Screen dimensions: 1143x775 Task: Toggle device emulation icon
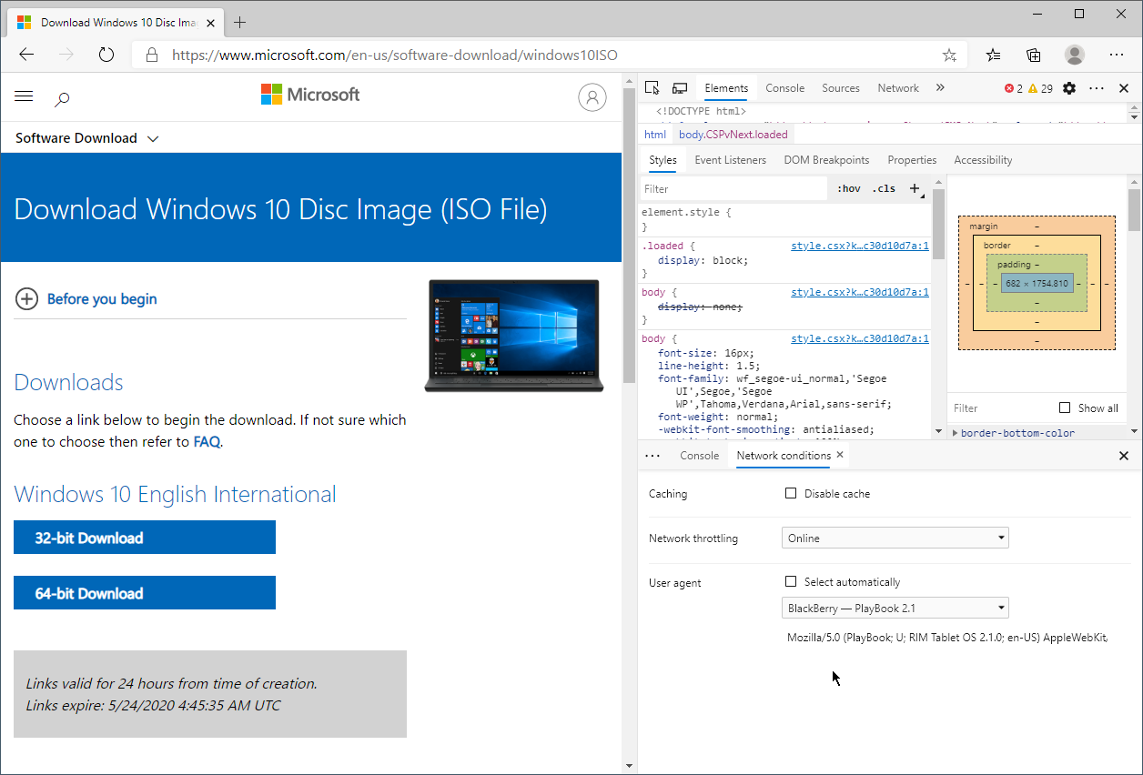pos(680,88)
